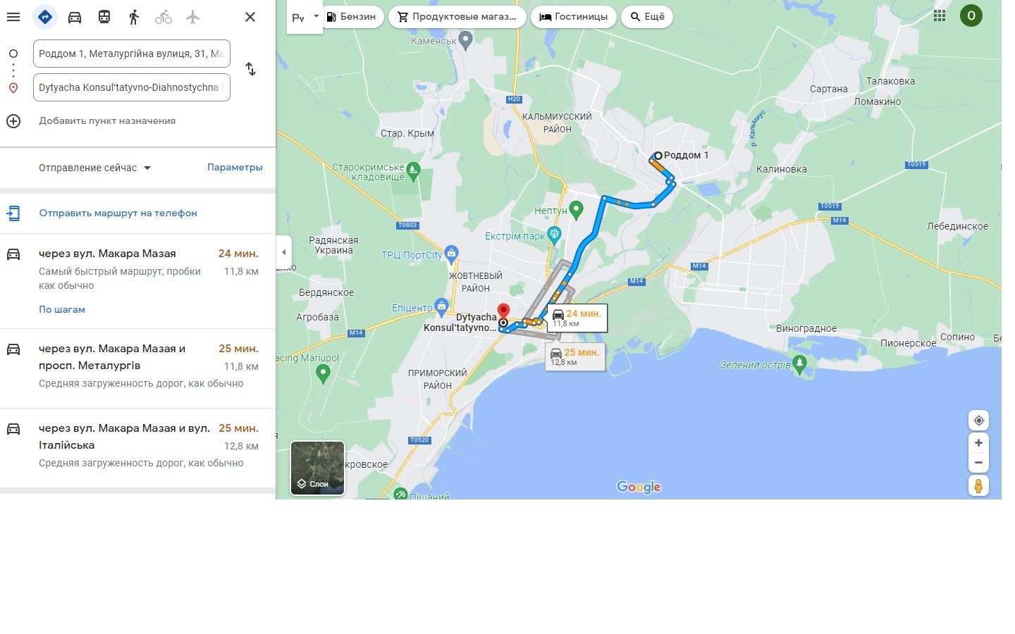Zoom in on the map
Image resolution: width=1015 pixels, height=634 pixels.
[978, 442]
